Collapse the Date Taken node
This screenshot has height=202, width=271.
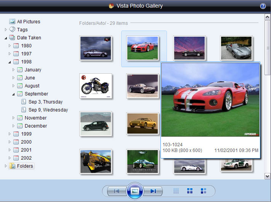[6, 38]
